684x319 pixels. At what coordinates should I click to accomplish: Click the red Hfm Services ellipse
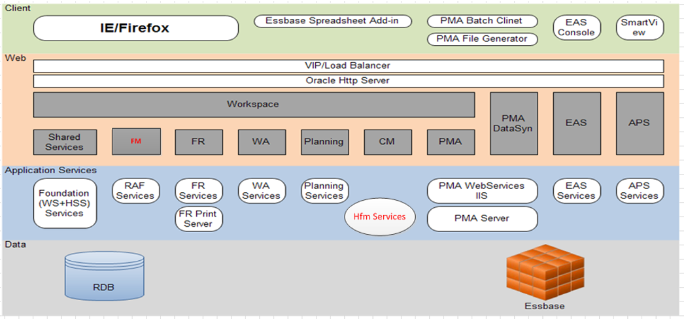click(379, 216)
